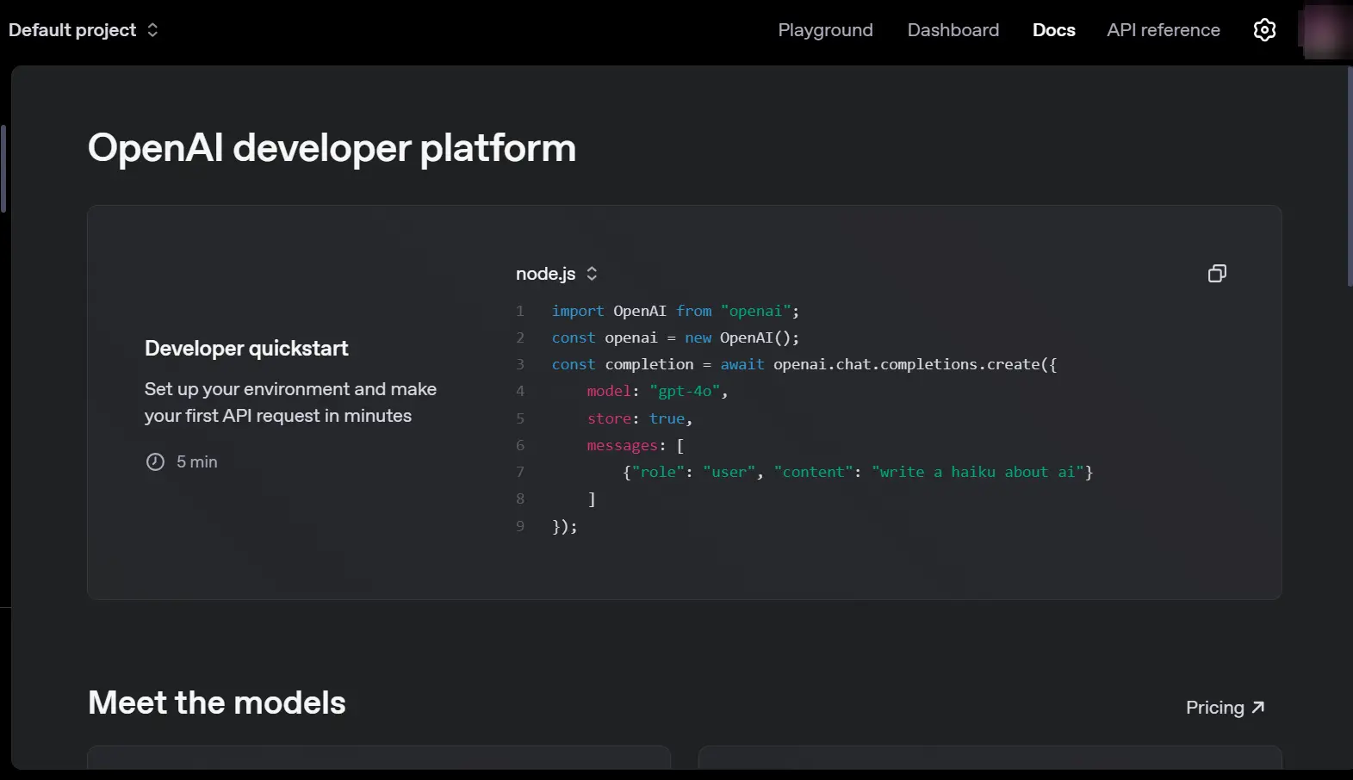Click the code line 'model: "gpt-4o"'
Viewport: 1353px width, 780px height.
pyautogui.click(x=657, y=391)
